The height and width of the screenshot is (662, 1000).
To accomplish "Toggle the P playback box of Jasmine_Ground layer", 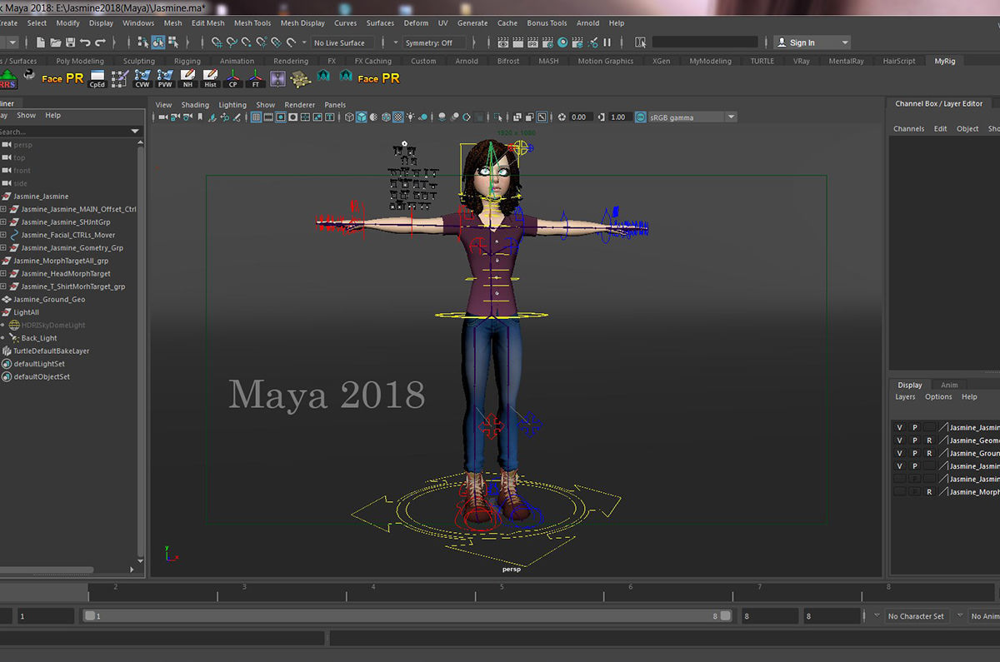I will 914,453.
